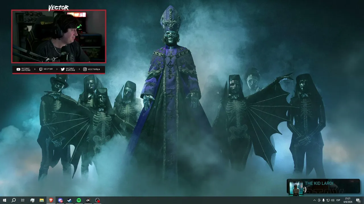Open taskbar Search magnifier
This screenshot has height=204, width=364.
pyautogui.click(x=13, y=200)
